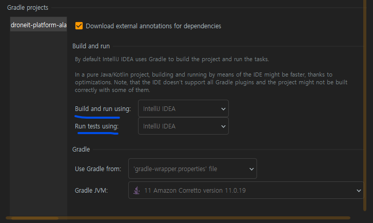
Task: Uncheck Download external annotations for dependencies
Action: tap(79, 26)
